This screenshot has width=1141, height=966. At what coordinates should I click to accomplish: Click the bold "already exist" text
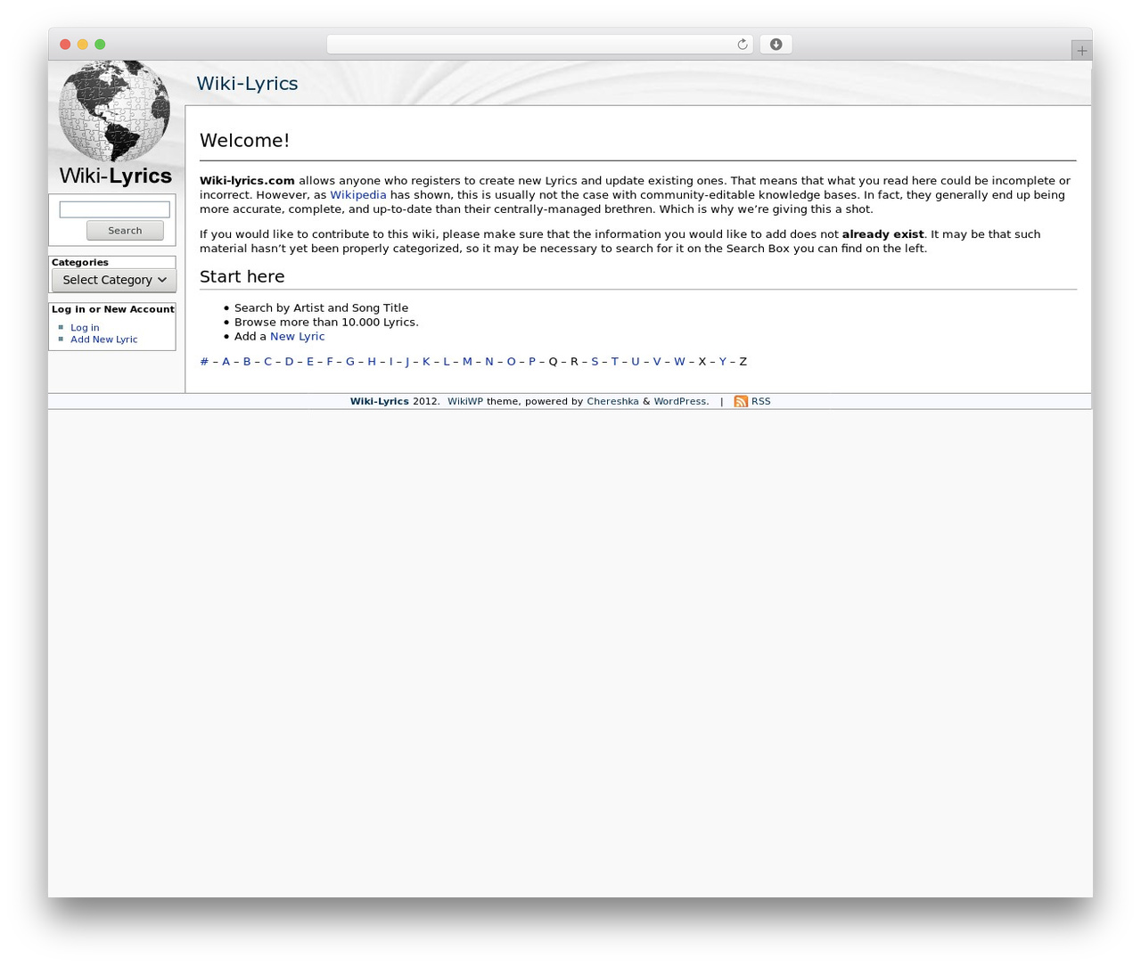coord(882,234)
